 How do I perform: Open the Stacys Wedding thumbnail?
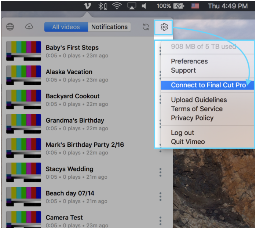pyautogui.click(x=23, y=172)
